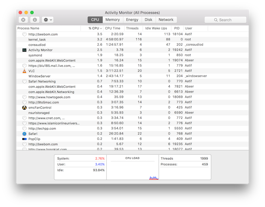Sort by PID column header
The image size is (265, 207).
coord(177,28)
